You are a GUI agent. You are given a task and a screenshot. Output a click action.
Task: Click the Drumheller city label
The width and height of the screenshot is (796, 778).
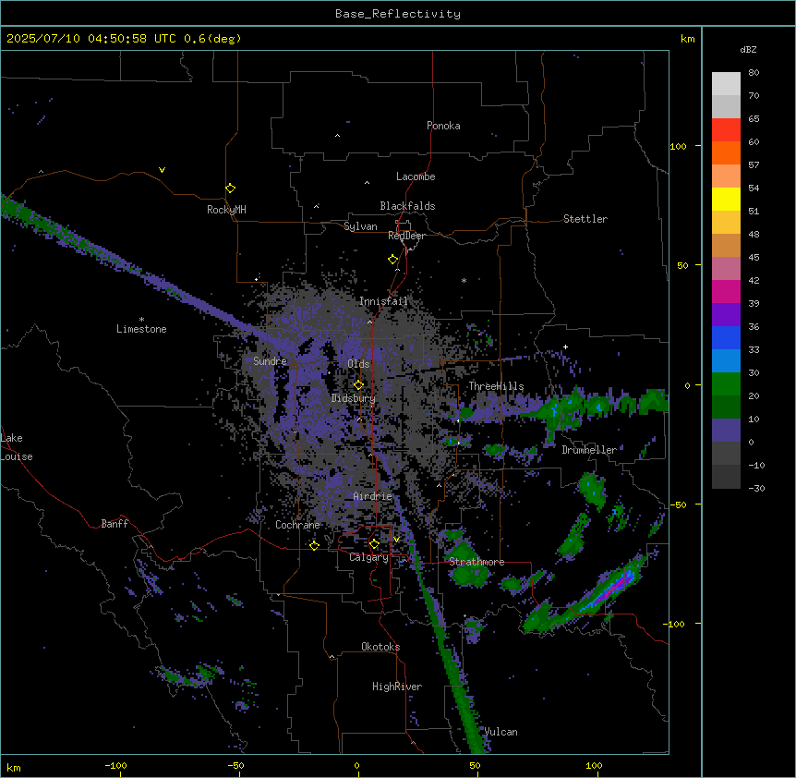(589, 450)
